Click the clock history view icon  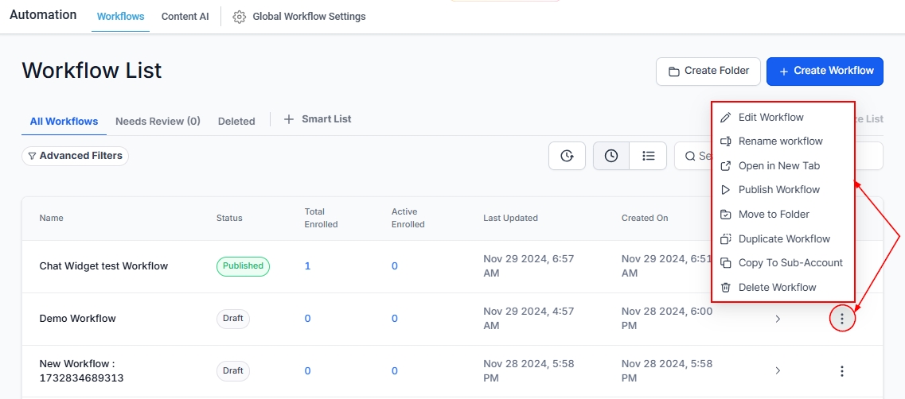[611, 156]
